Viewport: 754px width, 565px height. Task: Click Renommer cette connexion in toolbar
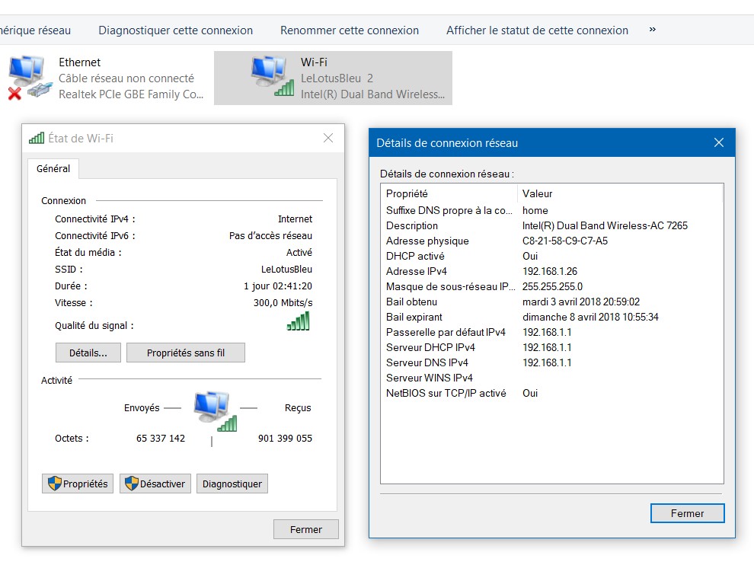pyautogui.click(x=350, y=30)
